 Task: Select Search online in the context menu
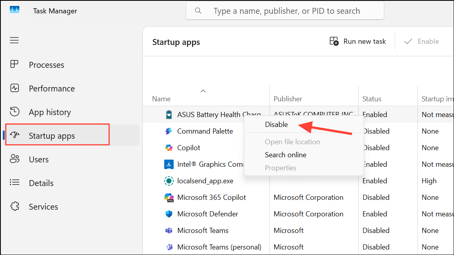(x=285, y=154)
